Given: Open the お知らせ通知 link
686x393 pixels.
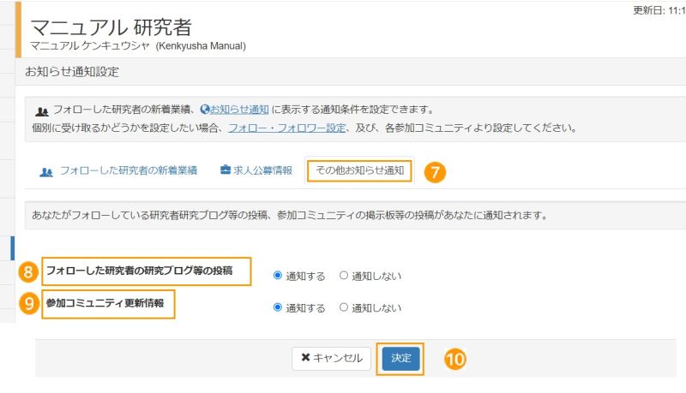Looking at the screenshot, I should pos(239,110).
